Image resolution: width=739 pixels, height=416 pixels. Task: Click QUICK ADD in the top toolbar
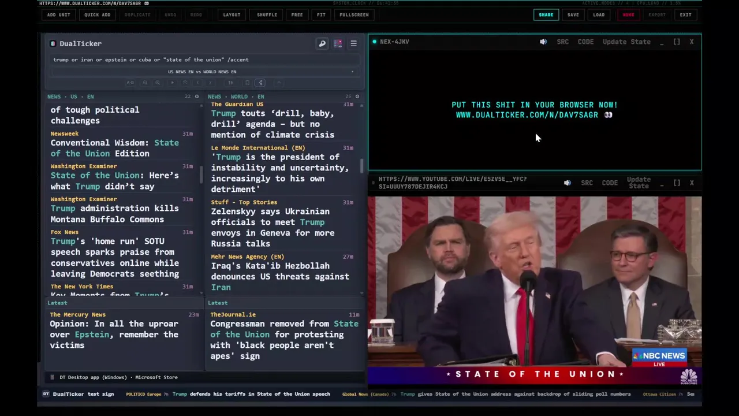97,14
